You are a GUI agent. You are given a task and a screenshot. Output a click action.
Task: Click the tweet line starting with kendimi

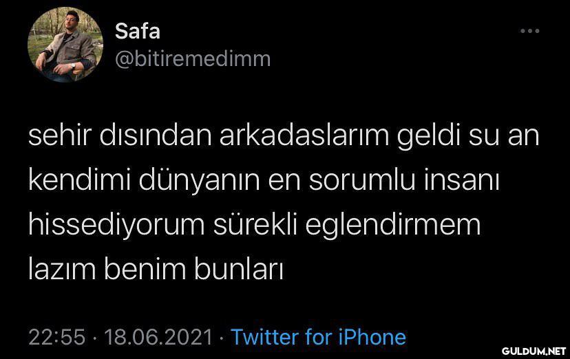coord(264,181)
